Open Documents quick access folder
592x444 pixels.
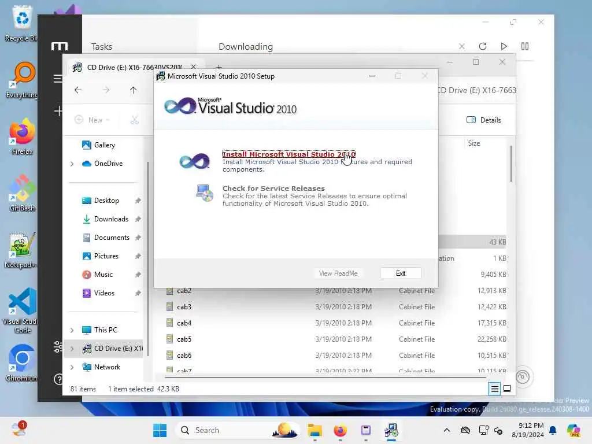112,238
